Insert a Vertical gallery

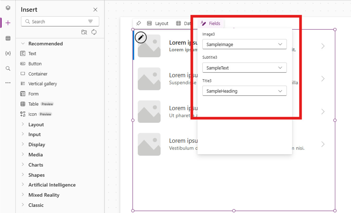coord(43,83)
